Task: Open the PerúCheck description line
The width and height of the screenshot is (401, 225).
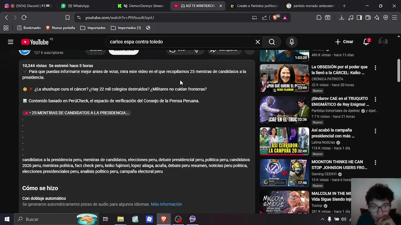Action: [x=111, y=101]
